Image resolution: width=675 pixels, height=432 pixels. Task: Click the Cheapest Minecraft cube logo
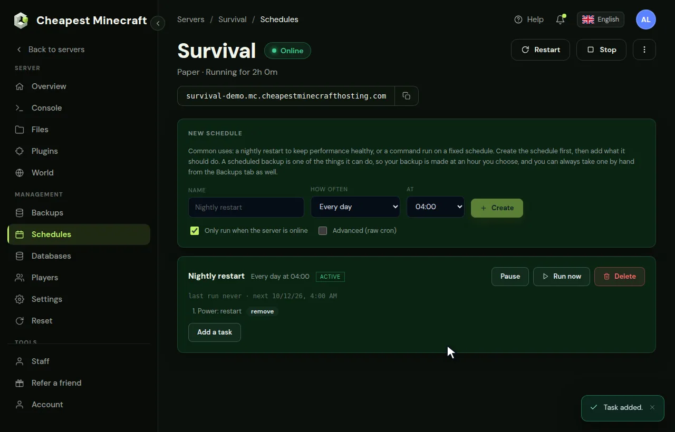pos(21,21)
